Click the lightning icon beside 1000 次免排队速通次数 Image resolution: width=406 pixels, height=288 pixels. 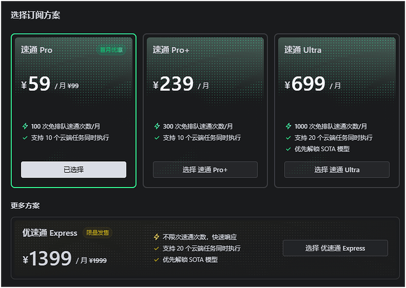point(288,126)
